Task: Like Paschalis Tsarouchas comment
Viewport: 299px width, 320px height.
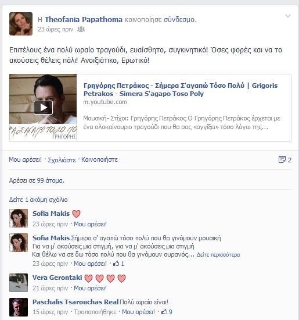Action: click(x=138, y=312)
